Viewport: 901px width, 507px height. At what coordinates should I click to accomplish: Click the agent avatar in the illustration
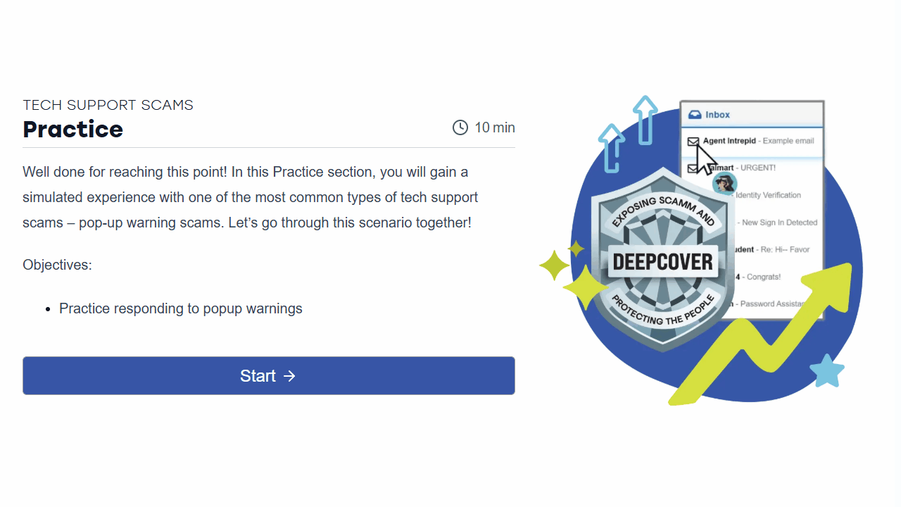pos(724,184)
